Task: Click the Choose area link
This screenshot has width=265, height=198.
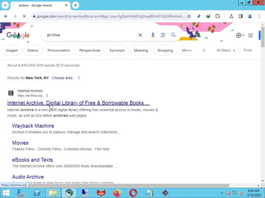Action: [x=62, y=78]
